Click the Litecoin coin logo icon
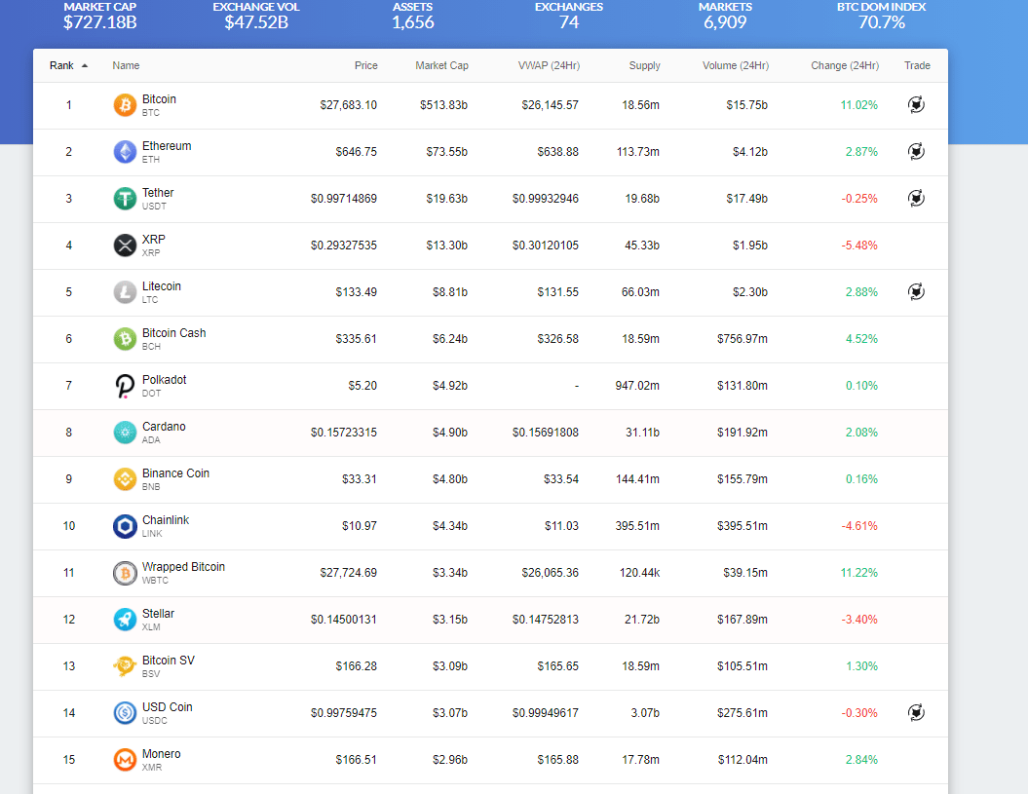 (x=125, y=291)
